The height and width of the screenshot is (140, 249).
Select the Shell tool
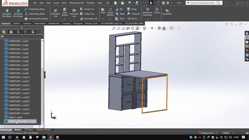pos(120,19)
